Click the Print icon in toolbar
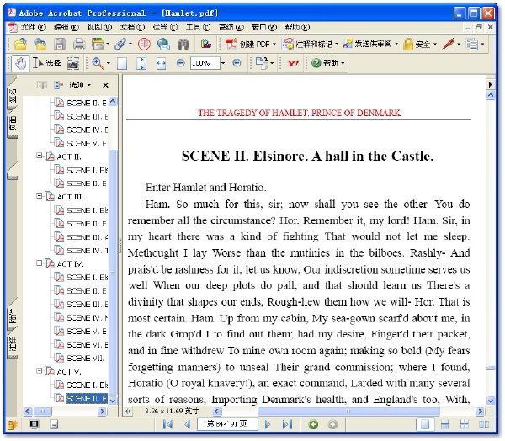505x441 pixels. (79, 44)
